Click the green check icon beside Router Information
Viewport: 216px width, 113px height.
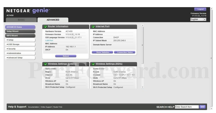[45, 26]
